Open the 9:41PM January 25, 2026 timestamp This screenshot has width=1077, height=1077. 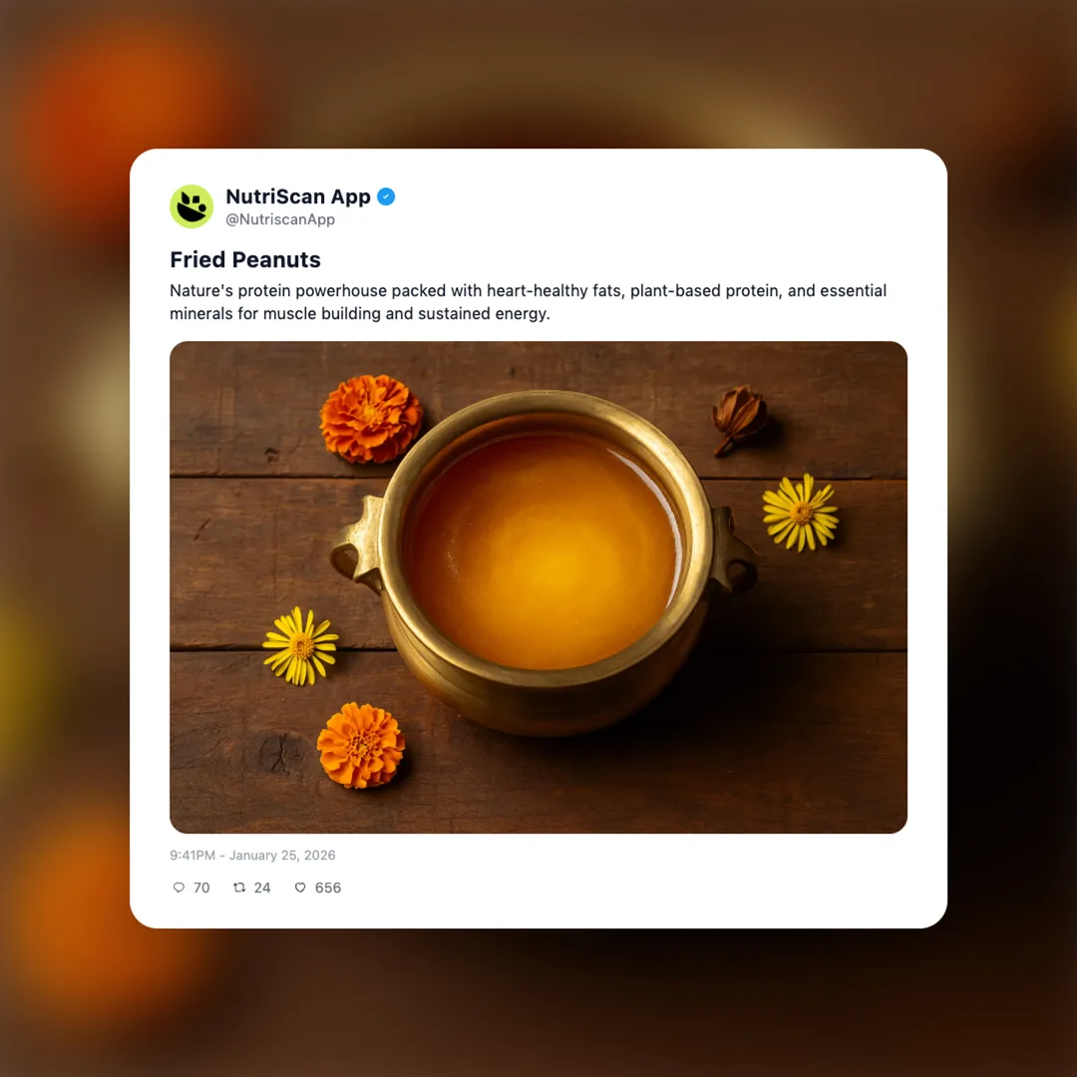click(x=252, y=856)
